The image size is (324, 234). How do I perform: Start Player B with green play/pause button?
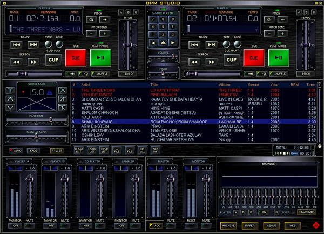(279, 58)
